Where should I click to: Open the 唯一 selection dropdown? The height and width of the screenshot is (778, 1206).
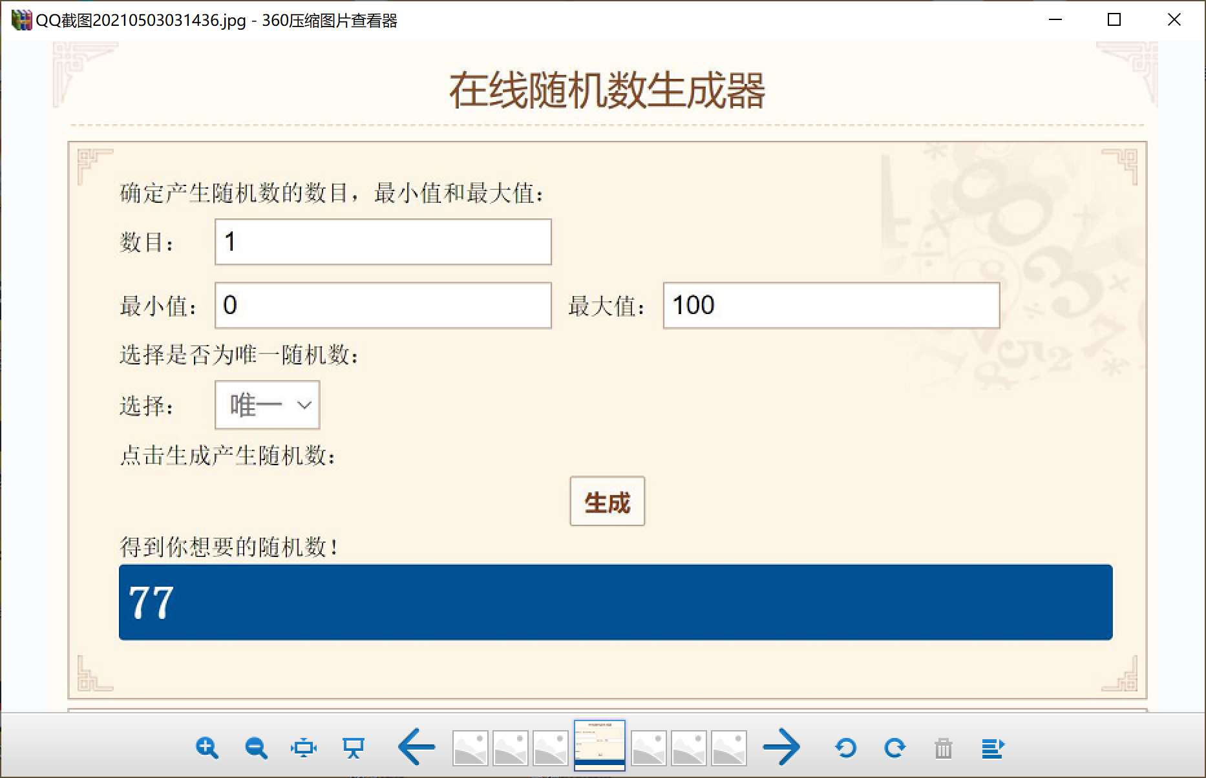[268, 405]
